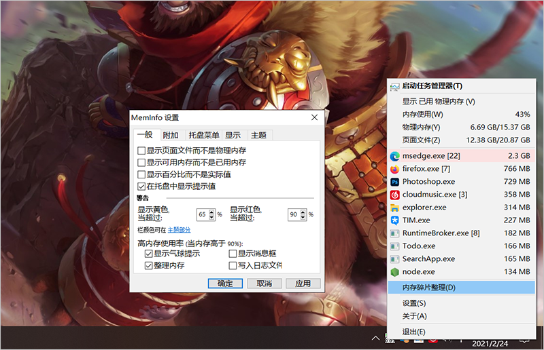This screenshot has width=544, height=350.
Task: Run 内存碎片整理(D) from the menu
Action: coord(462,288)
